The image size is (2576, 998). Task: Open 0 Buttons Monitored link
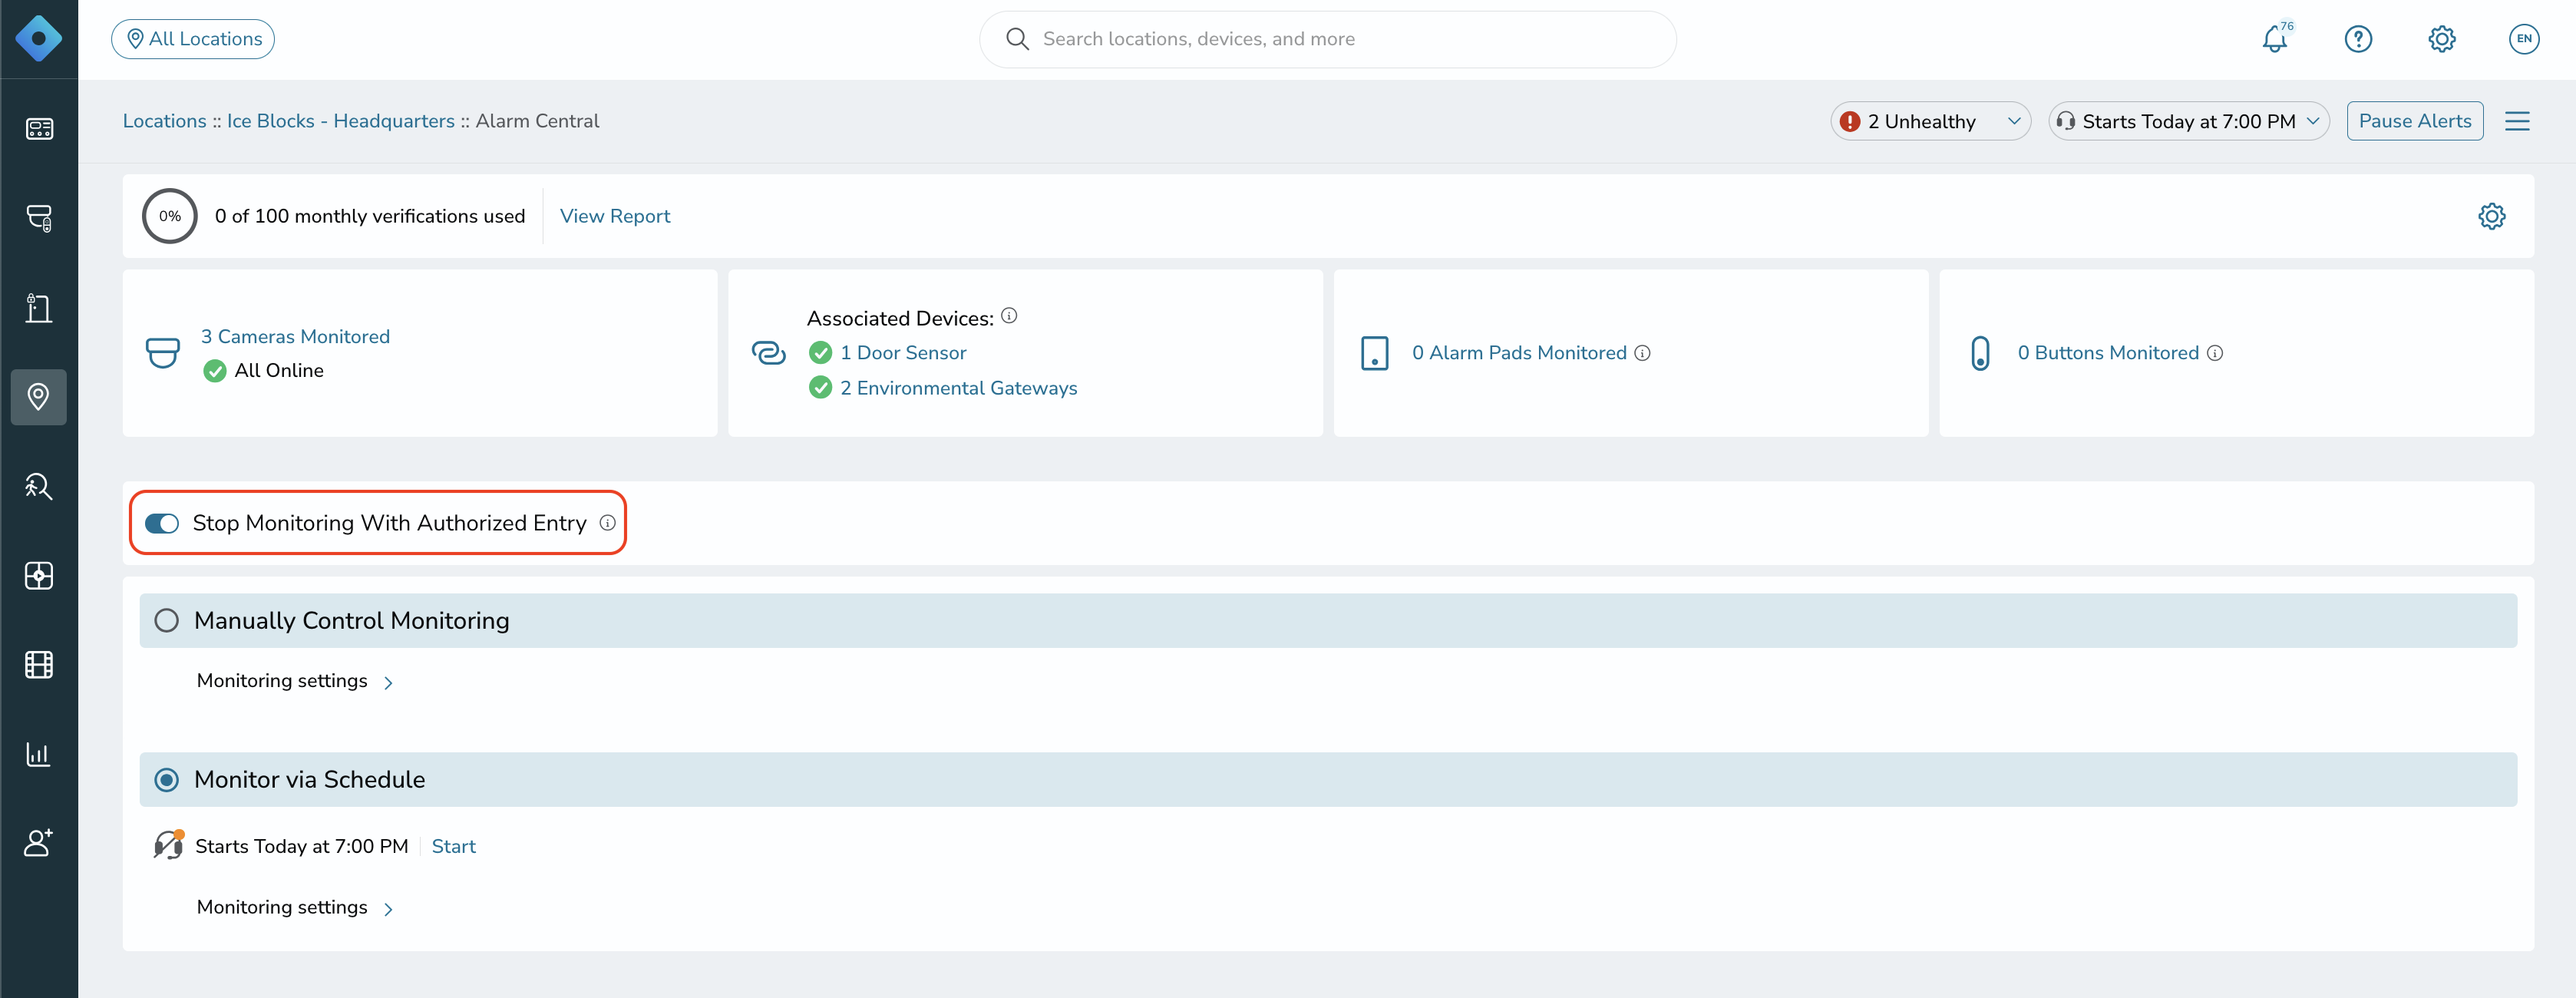coord(2108,353)
